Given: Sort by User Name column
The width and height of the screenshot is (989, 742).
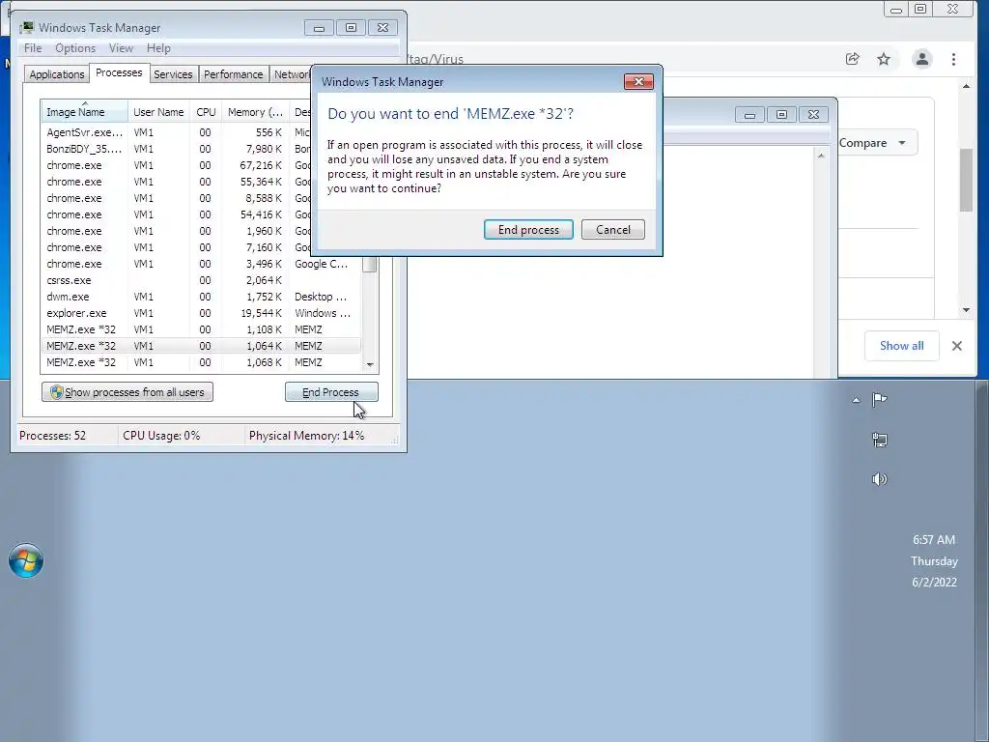Looking at the screenshot, I should (158, 112).
